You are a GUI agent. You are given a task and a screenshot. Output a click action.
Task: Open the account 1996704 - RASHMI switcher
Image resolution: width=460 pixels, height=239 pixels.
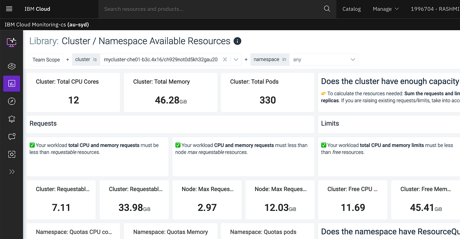[435, 9]
